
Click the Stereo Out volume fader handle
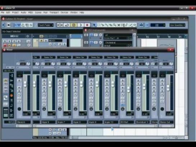click(x=168, y=88)
